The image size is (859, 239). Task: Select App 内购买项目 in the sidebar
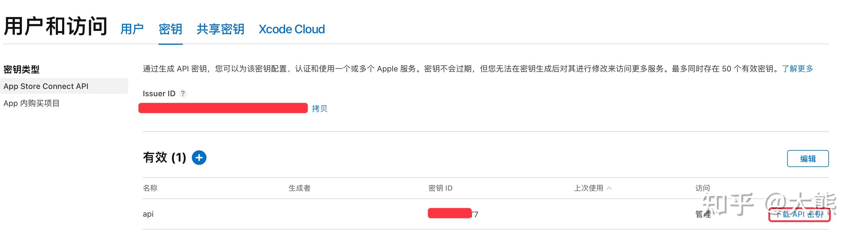(31, 103)
